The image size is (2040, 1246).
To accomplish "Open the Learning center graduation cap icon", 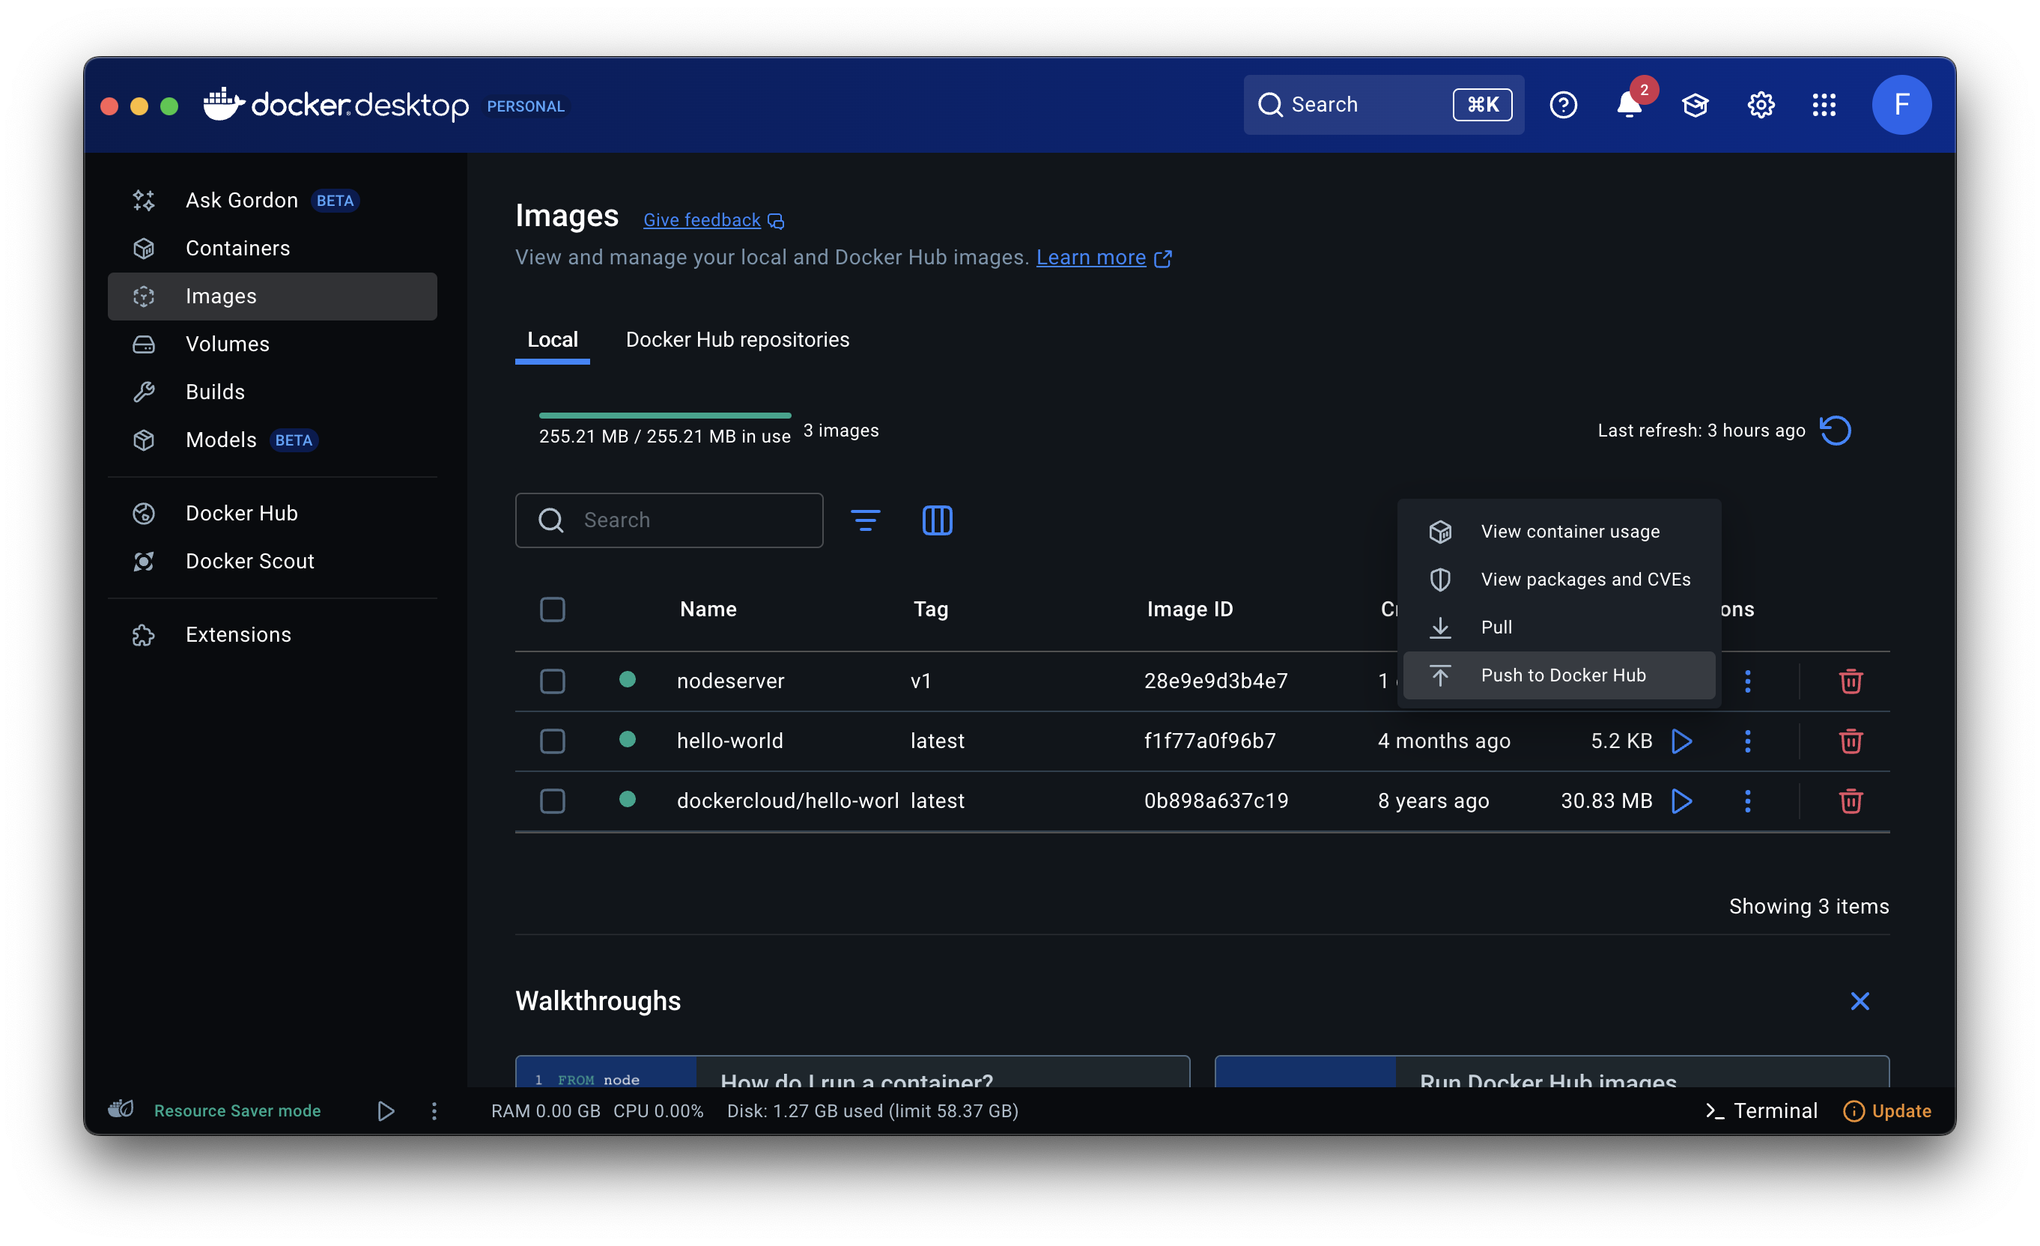I will (x=1695, y=105).
